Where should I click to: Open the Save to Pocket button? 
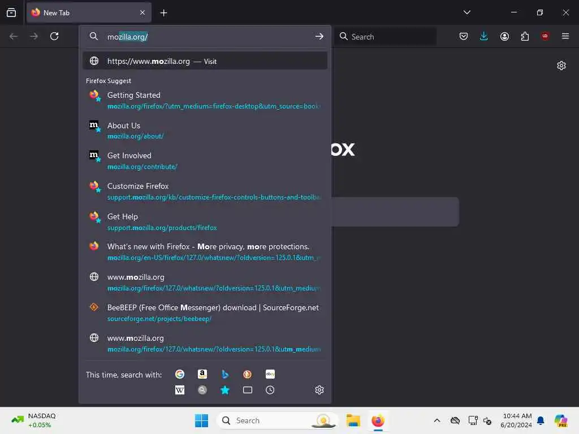click(464, 36)
